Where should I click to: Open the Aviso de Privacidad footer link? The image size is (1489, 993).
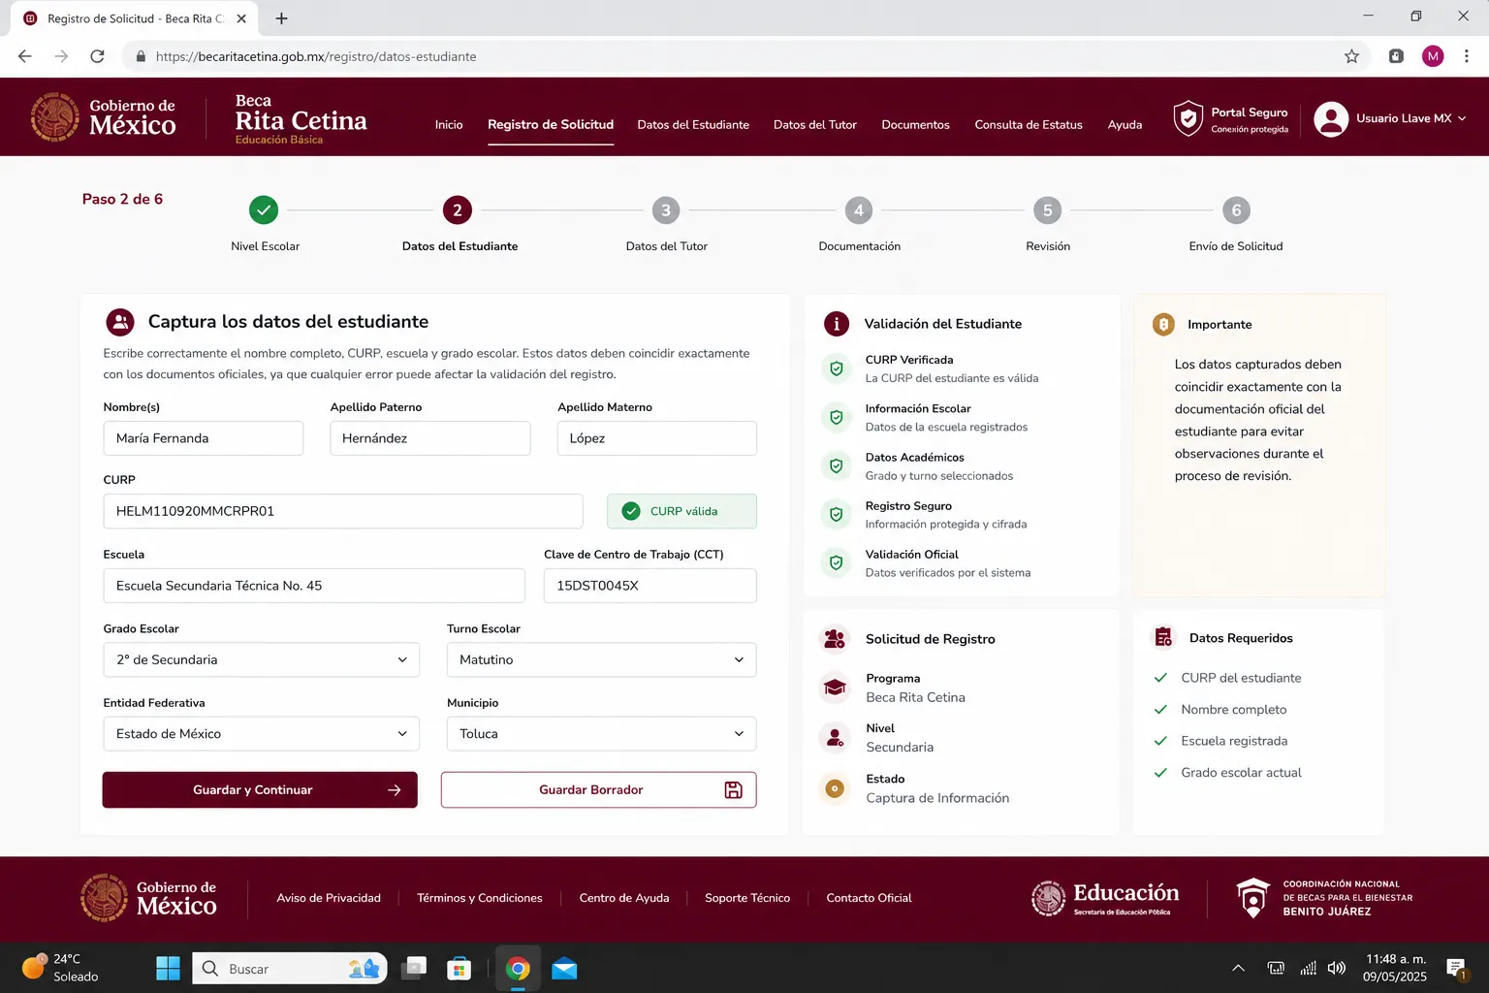tap(329, 898)
